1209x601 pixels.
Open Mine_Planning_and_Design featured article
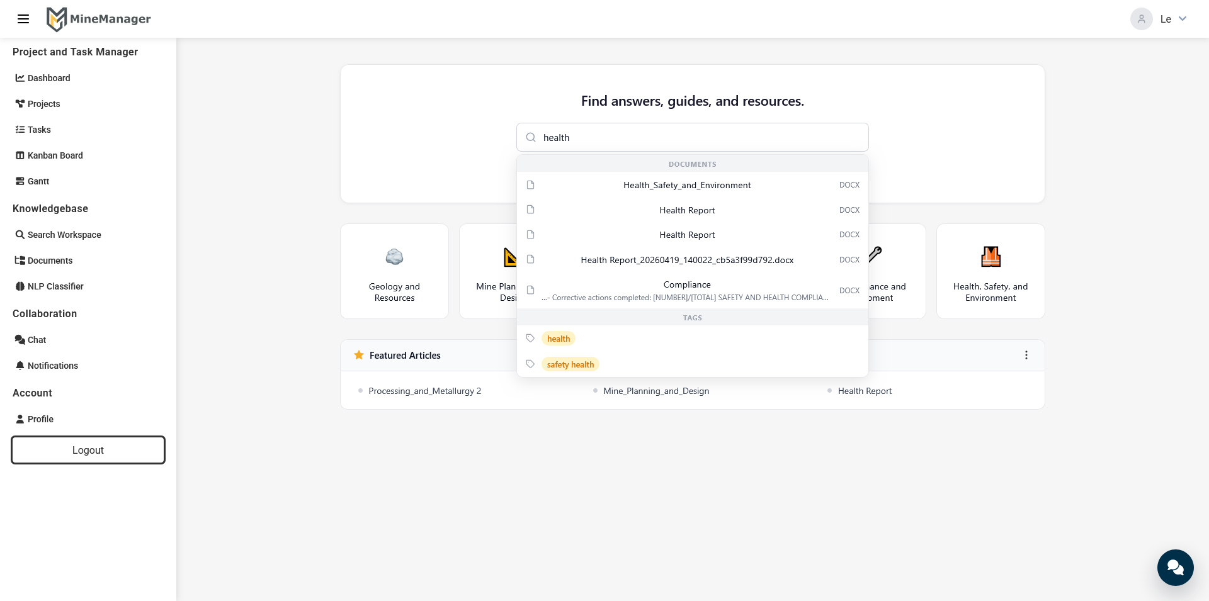click(x=656, y=391)
